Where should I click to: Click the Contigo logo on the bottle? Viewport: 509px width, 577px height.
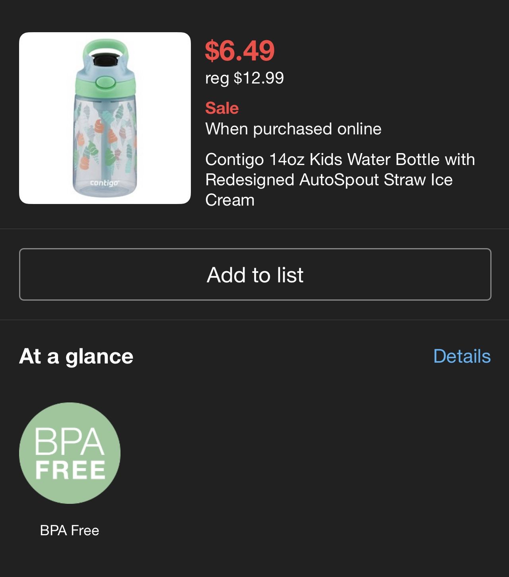[104, 183]
